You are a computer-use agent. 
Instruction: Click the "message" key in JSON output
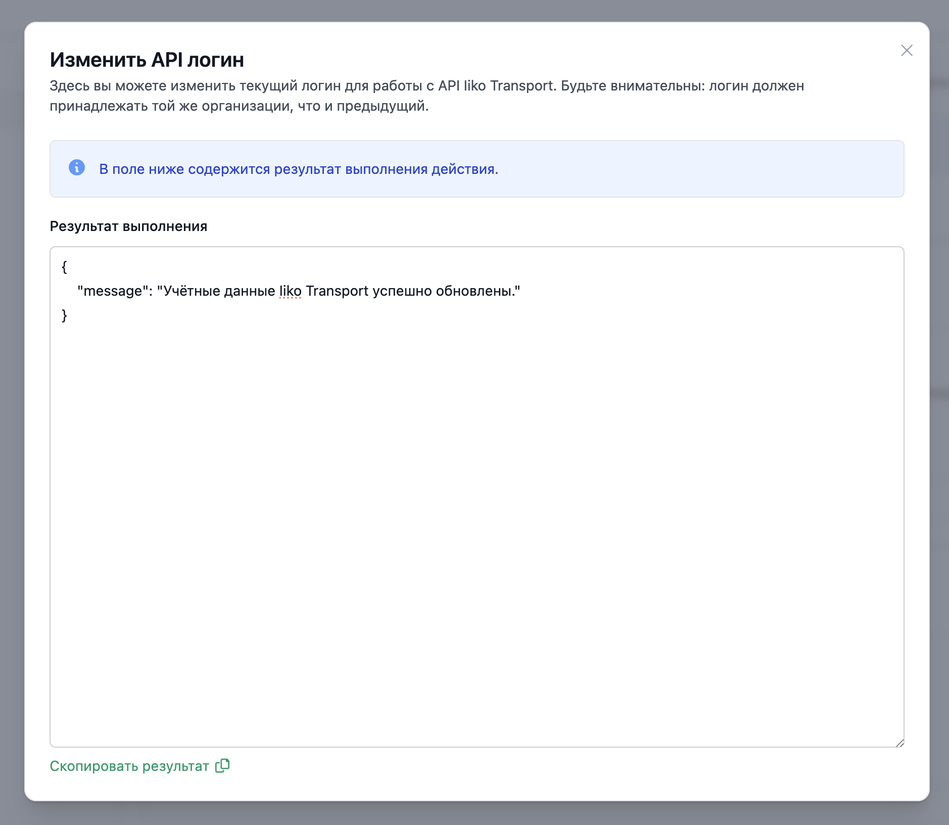tap(113, 291)
